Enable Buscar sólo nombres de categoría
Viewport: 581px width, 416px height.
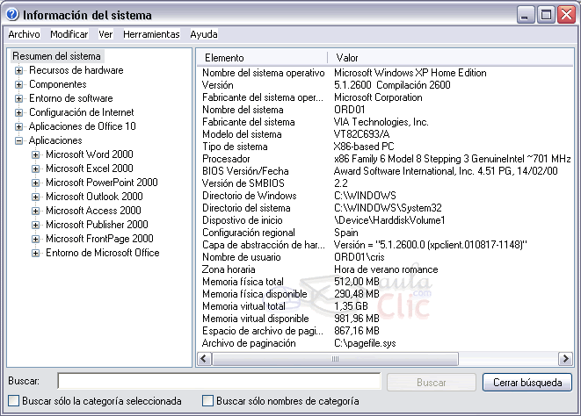pyautogui.click(x=207, y=401)
